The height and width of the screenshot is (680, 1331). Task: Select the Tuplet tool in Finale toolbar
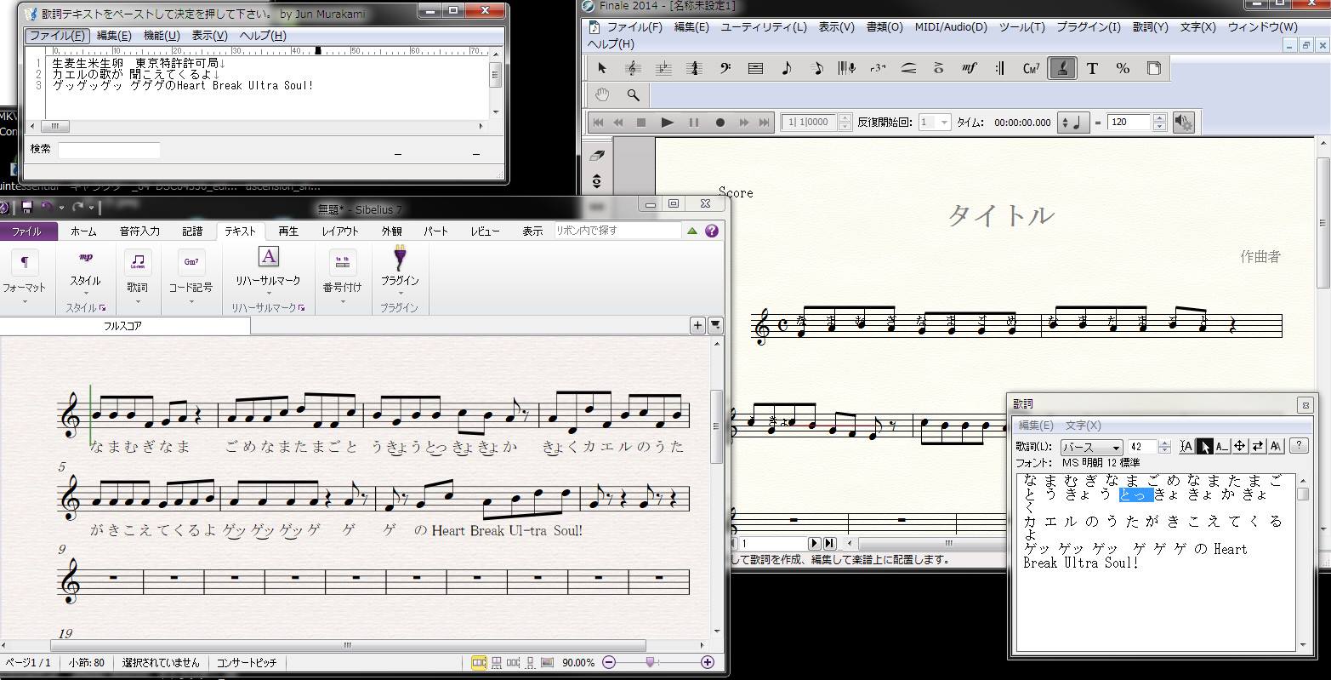coord(878,69)
